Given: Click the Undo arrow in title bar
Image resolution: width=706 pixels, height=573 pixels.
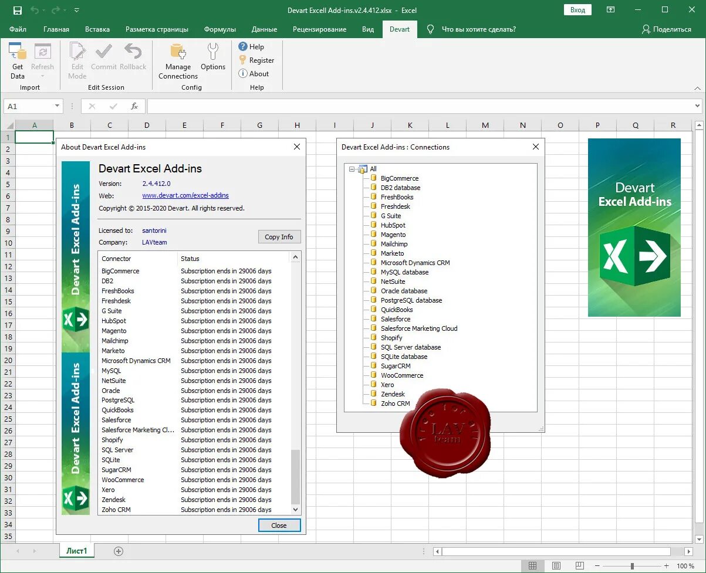Looking at the screenshot, I should point(35,10).
